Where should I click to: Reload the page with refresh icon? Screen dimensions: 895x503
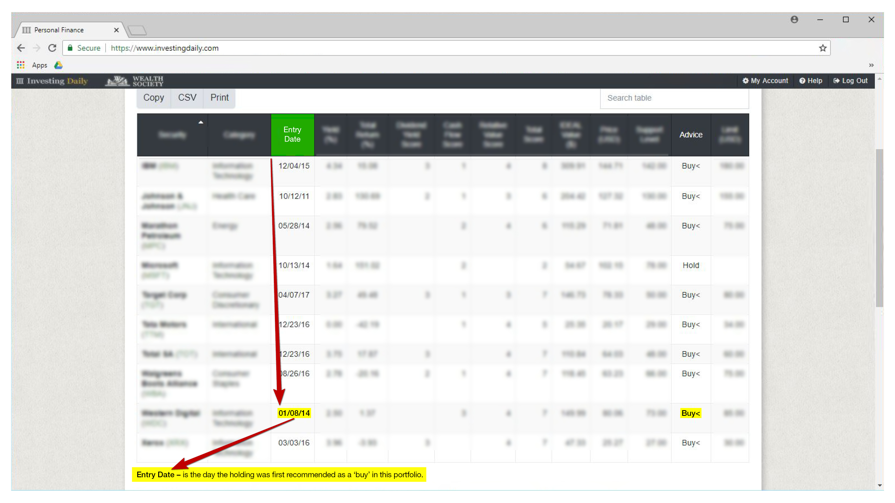click(52, 48)
